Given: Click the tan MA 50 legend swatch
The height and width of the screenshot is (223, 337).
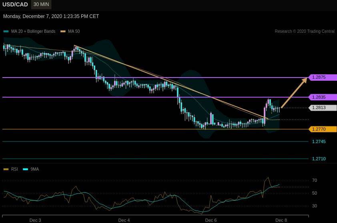Looking at the screenshot, I should (x=63, y=31).
